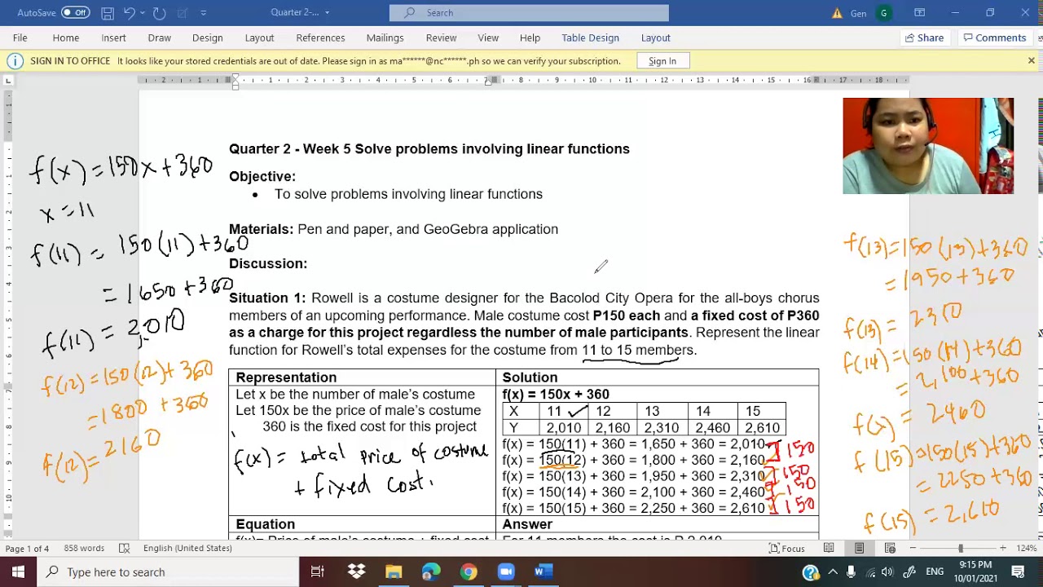This screenshot has height=587, width=1043.
Task: Click the Sign In button in notification bar
Action: (x=662, y=61)
